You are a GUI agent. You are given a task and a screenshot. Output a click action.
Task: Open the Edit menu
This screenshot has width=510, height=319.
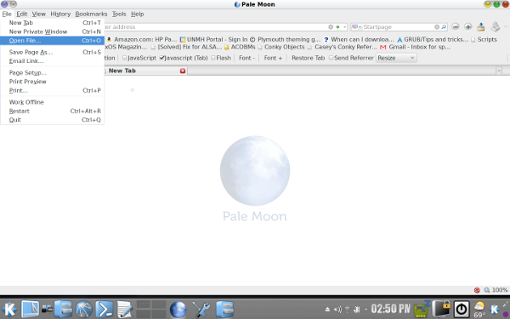[x=22, y=14]
